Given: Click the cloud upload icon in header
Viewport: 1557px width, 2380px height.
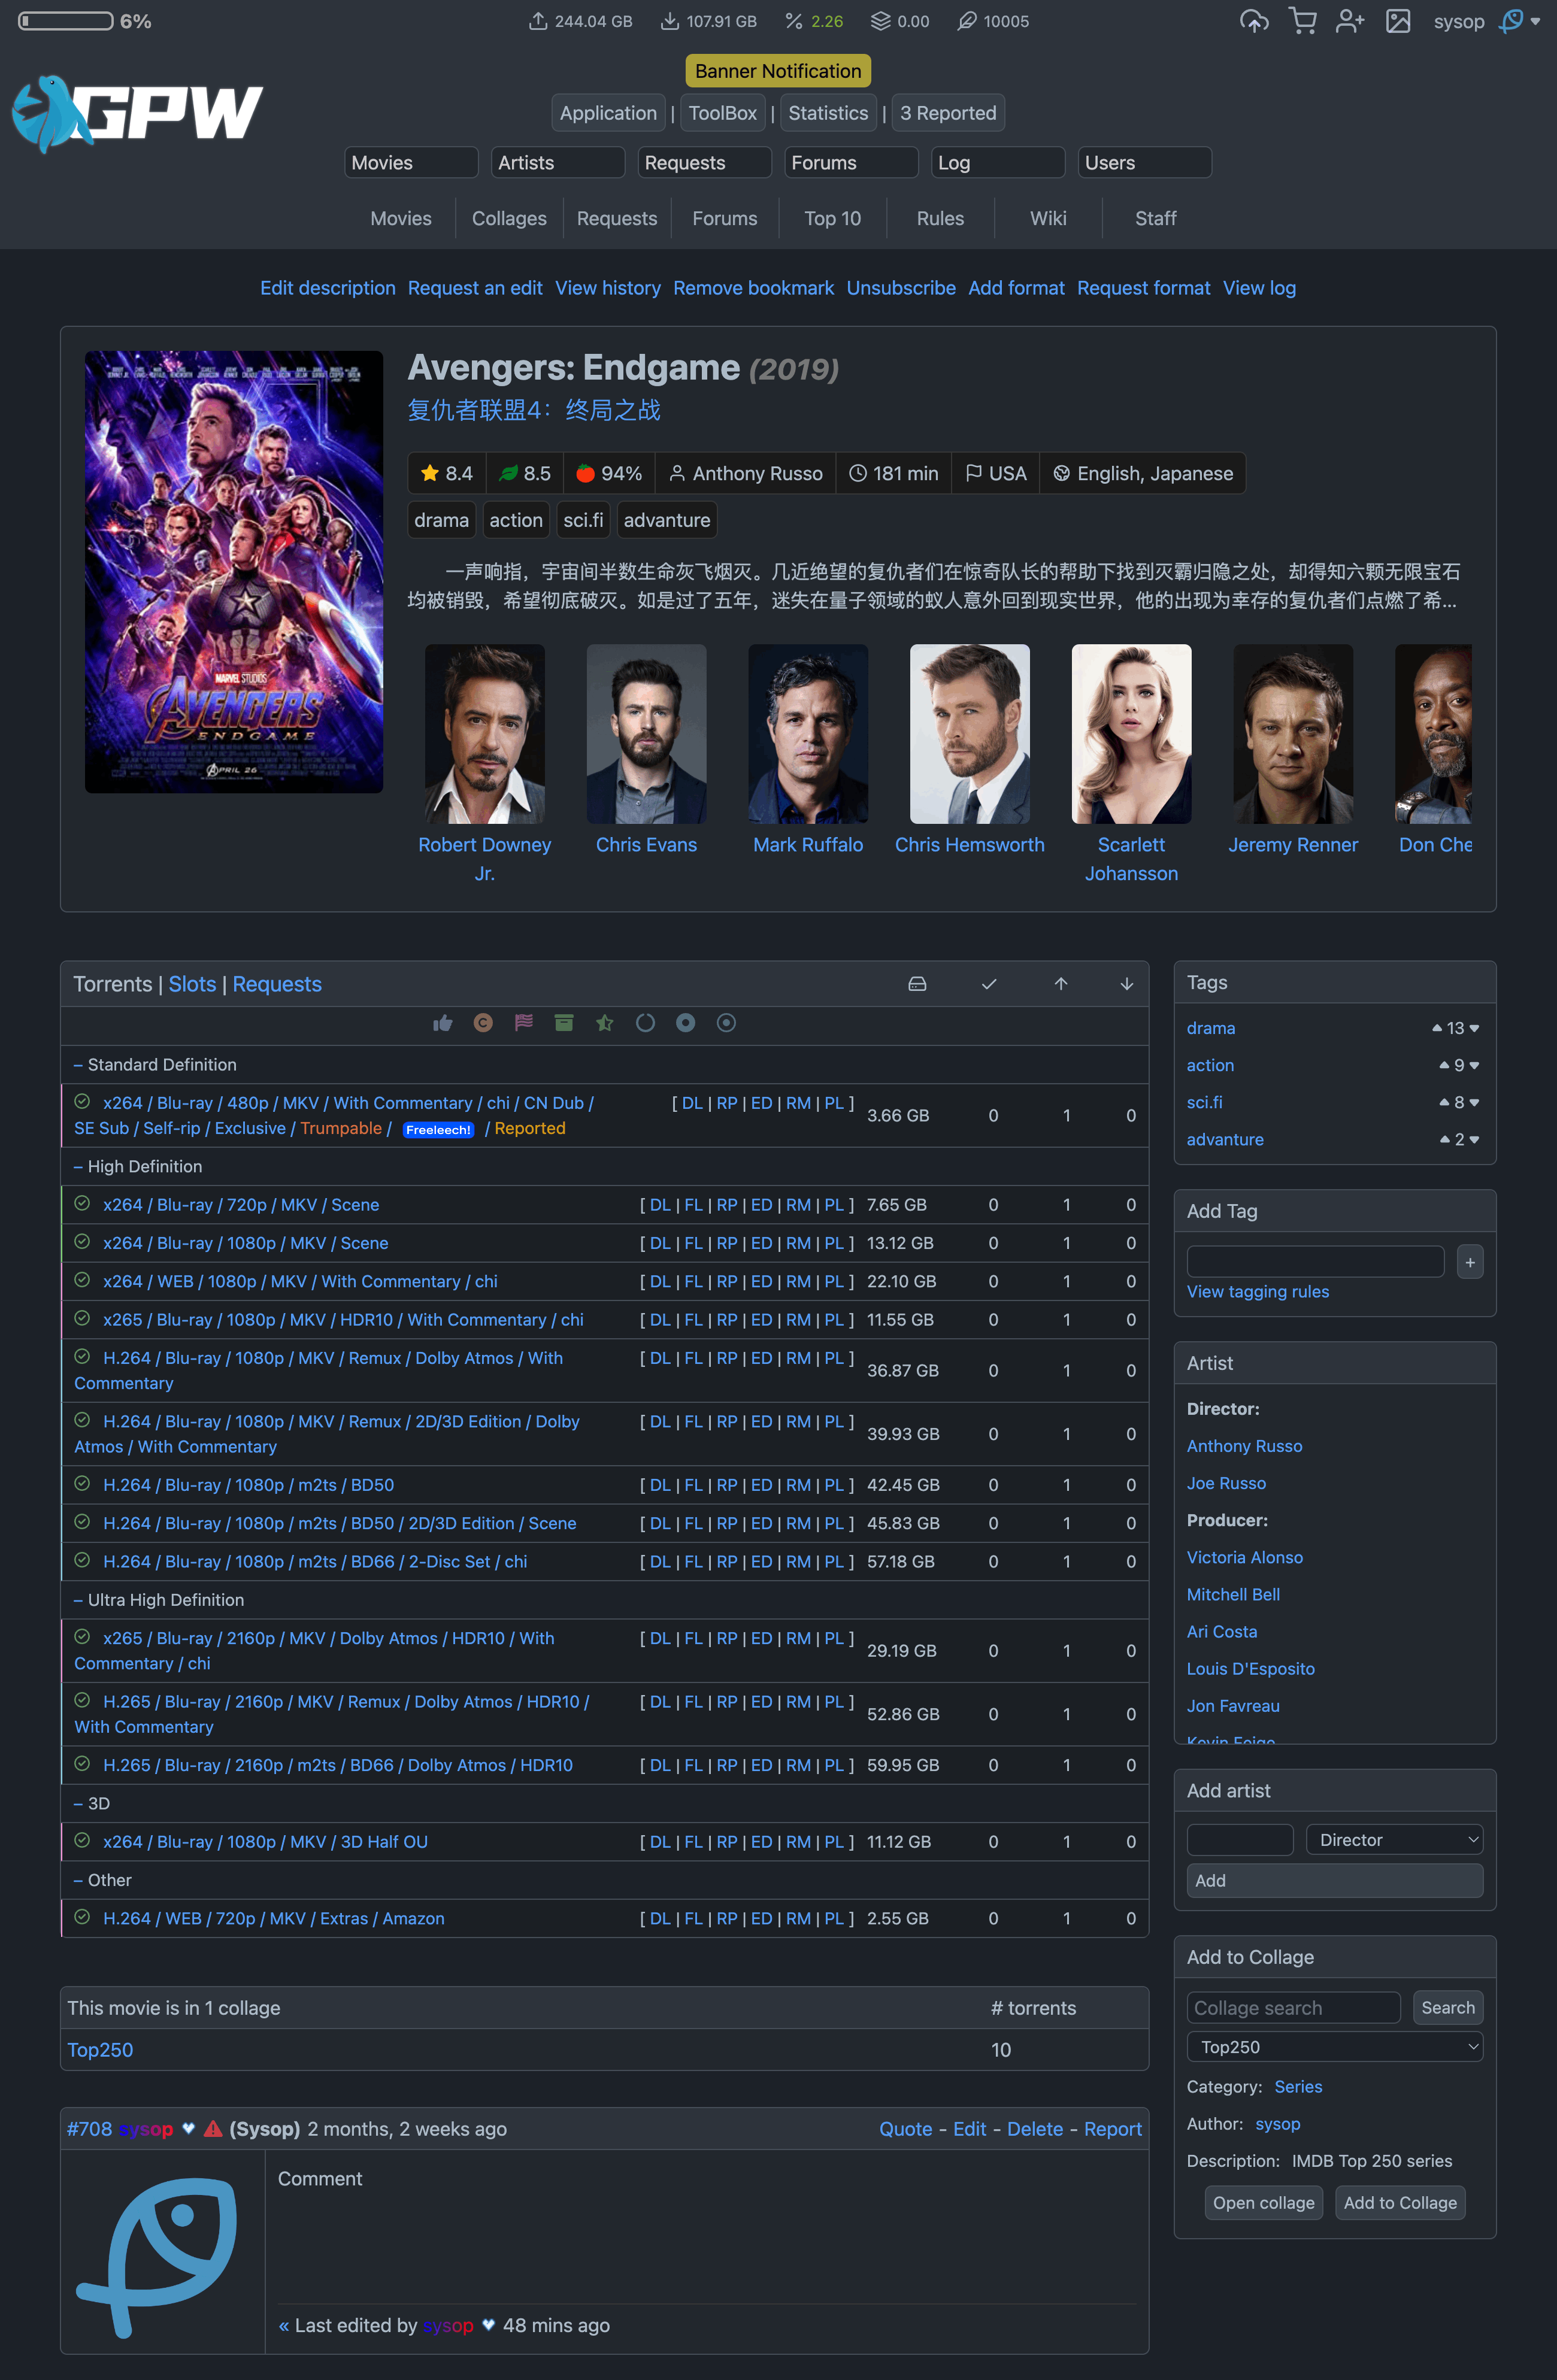Looking at the screenshot, I should click(x=1254, y=21).
